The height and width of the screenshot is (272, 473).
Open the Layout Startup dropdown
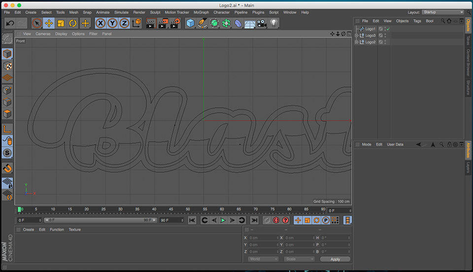[x=443, y=12]
